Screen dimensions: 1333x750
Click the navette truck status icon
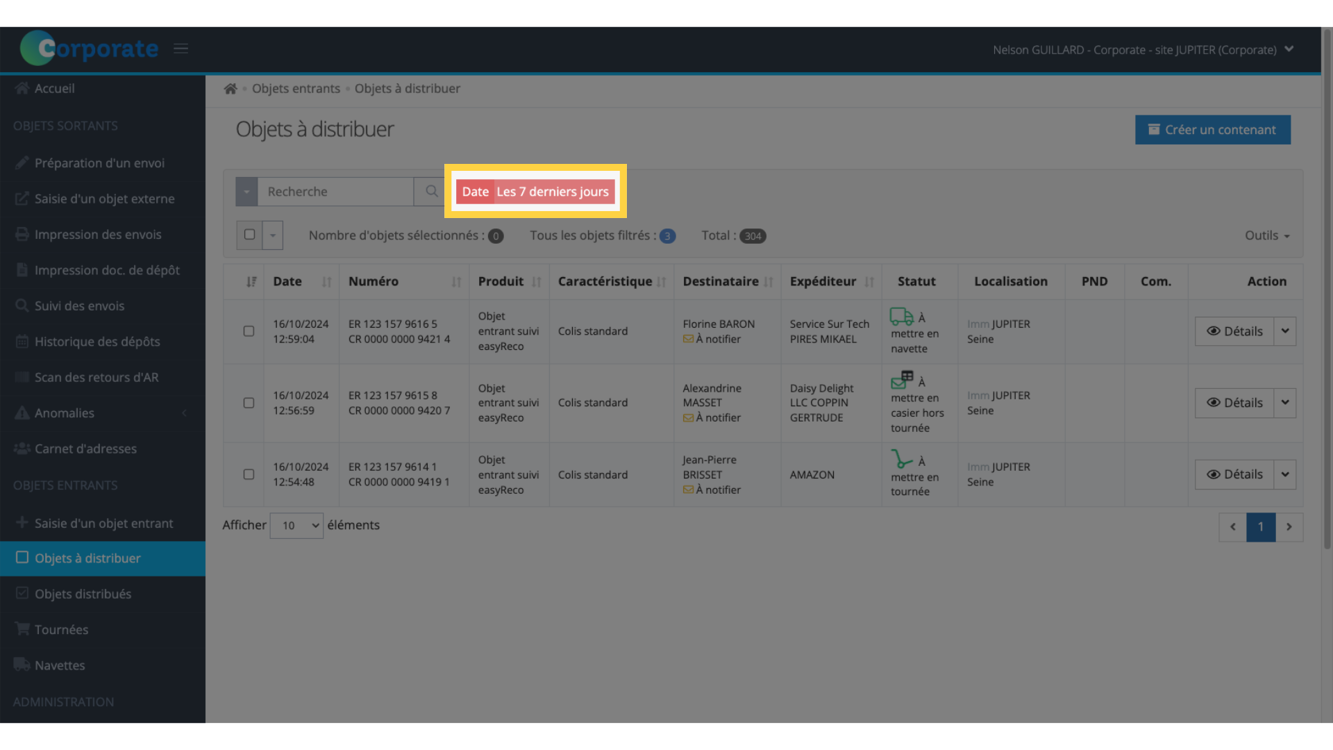[901, 317]
